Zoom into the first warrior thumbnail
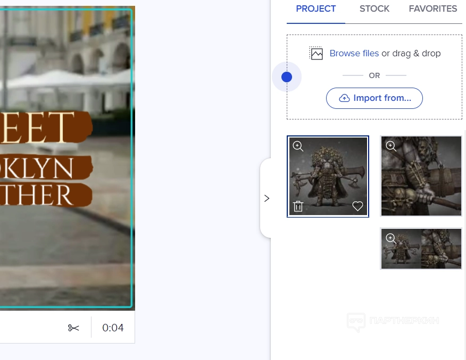466x360 pixels. 298,146
